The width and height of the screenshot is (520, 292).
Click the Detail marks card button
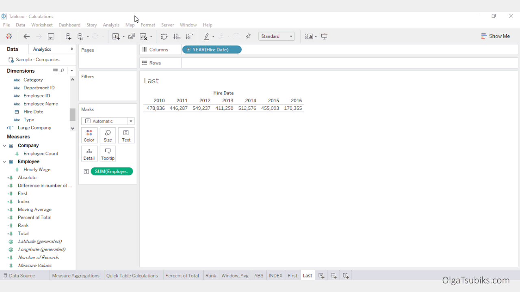(89, 154)
